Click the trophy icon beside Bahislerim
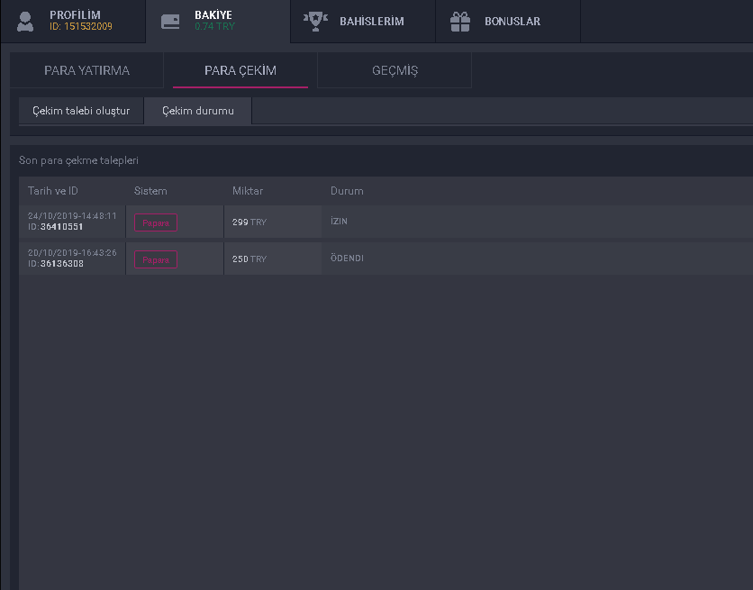 (x=314, y=22)
